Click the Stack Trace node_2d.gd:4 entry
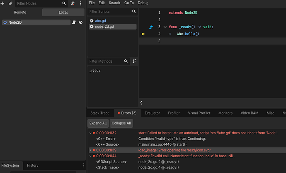Screen dimensions: 286x173 158,167
